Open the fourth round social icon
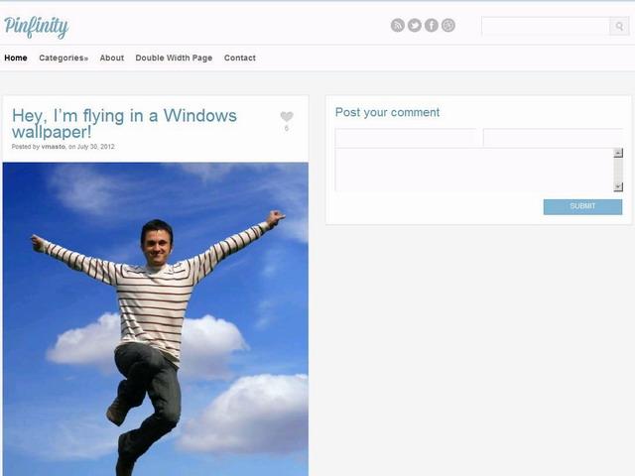 click(448, 26)
